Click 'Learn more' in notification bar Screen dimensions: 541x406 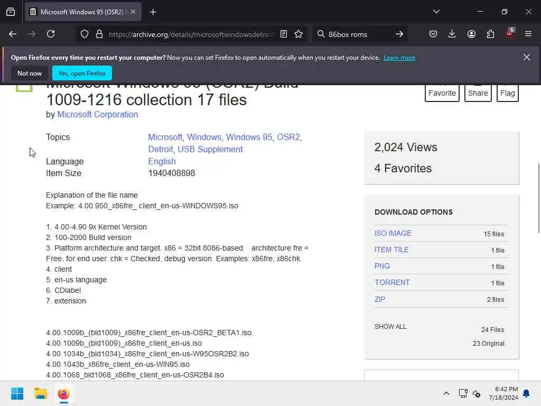pyautogui.click(x=399, y=58)
